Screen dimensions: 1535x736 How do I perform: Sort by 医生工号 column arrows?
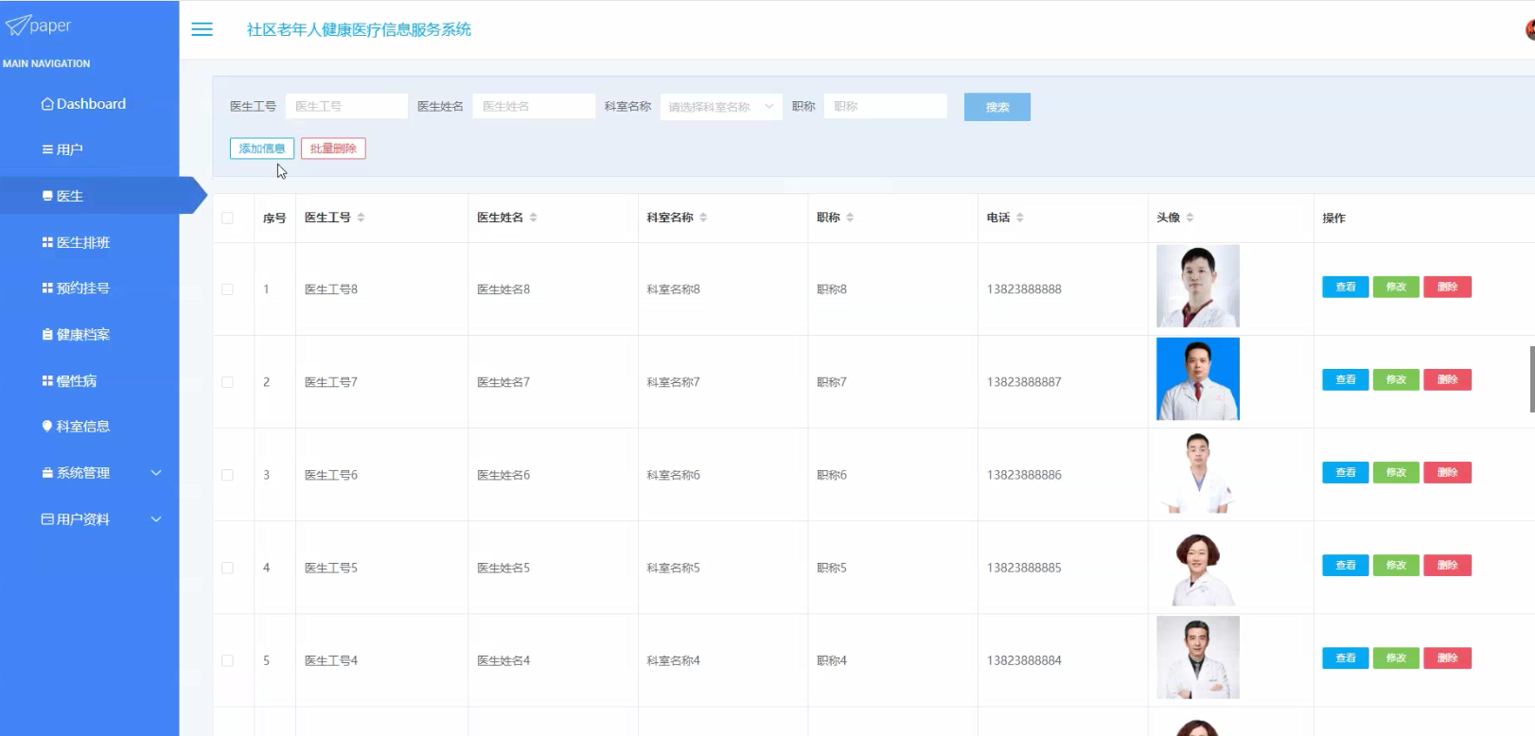pos(361,218)
